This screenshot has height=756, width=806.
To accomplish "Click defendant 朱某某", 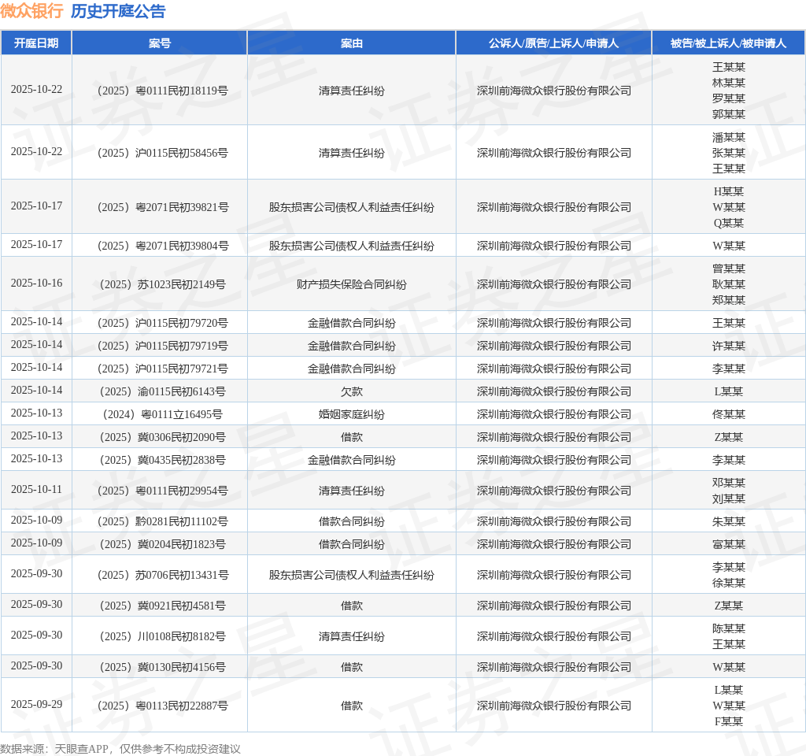I will click(728, 521).
